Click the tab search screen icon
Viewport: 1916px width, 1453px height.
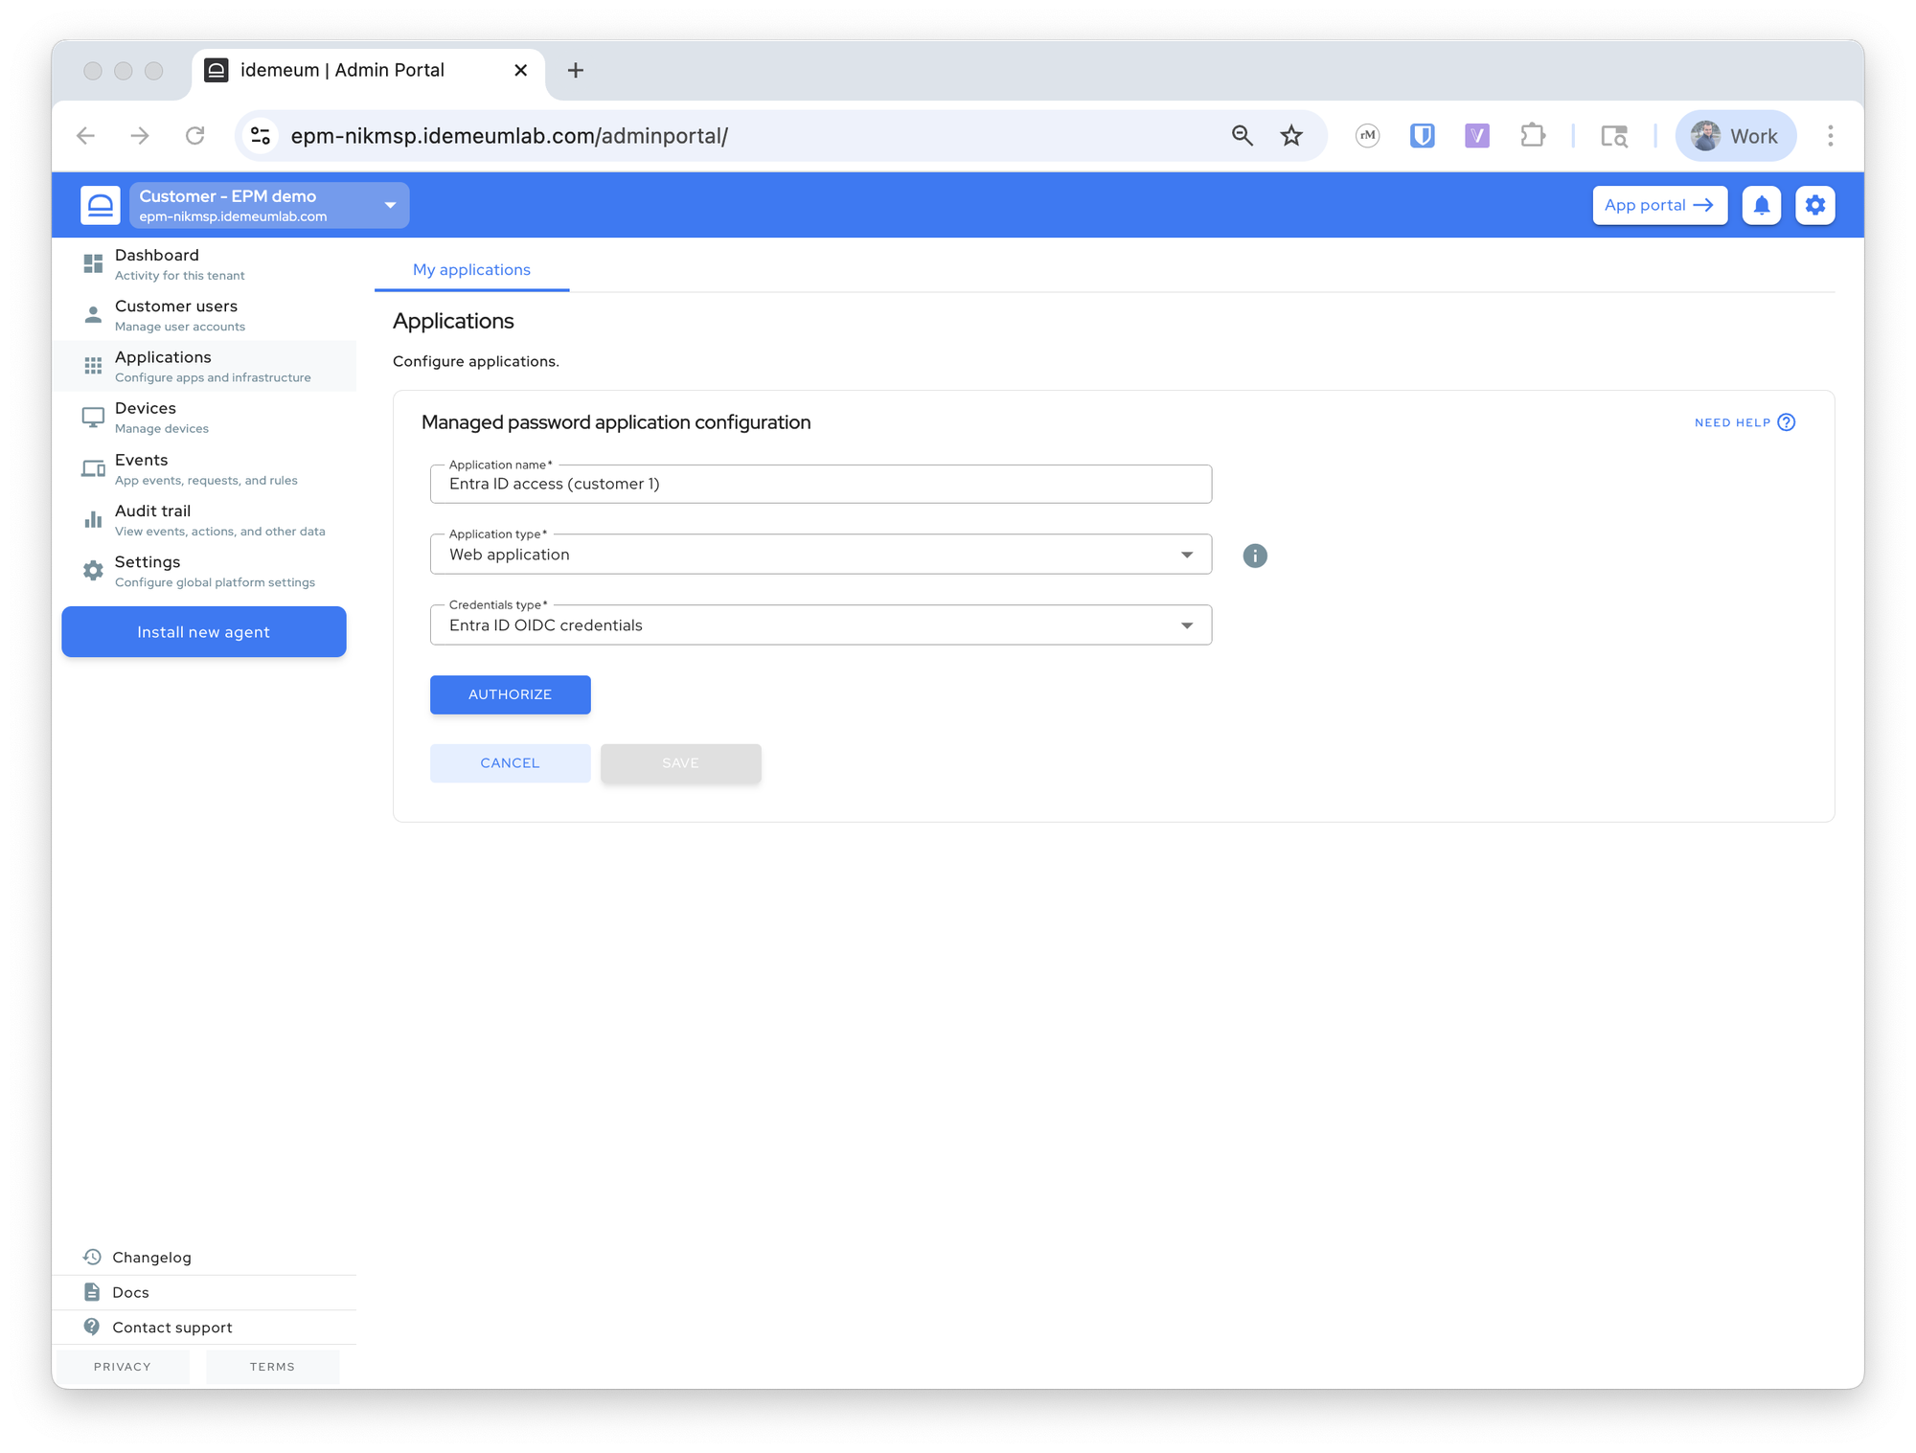pyautogui.click(x=1615, y=136)
